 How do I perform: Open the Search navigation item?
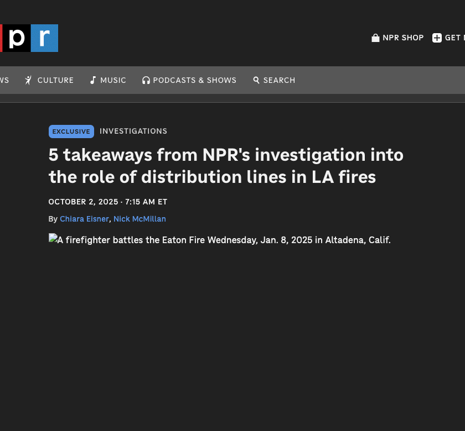280,80
